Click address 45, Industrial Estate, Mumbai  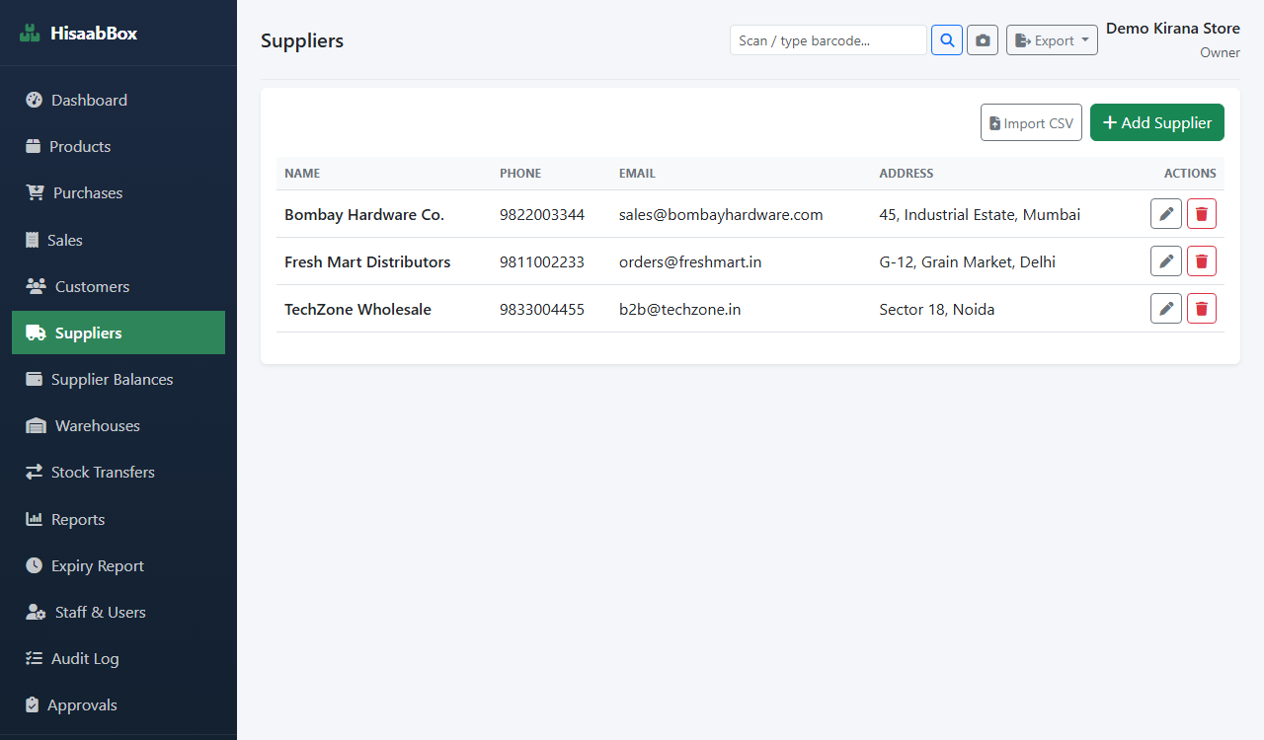click(980, 214)
